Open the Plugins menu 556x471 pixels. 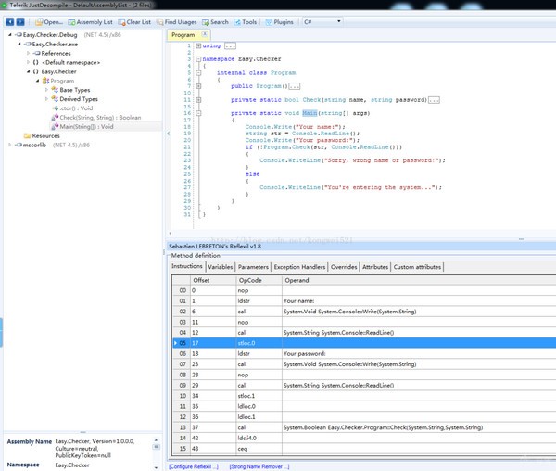coord(280,20)
